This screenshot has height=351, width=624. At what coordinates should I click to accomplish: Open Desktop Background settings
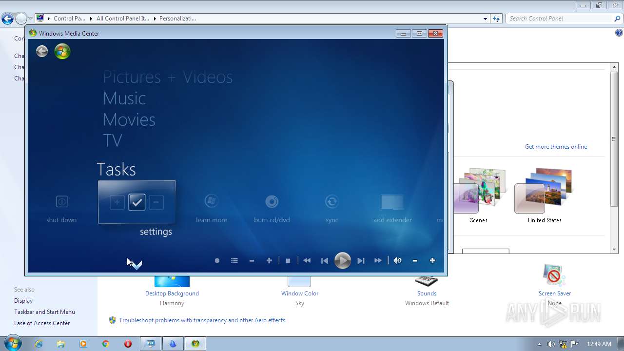(172, 293)
